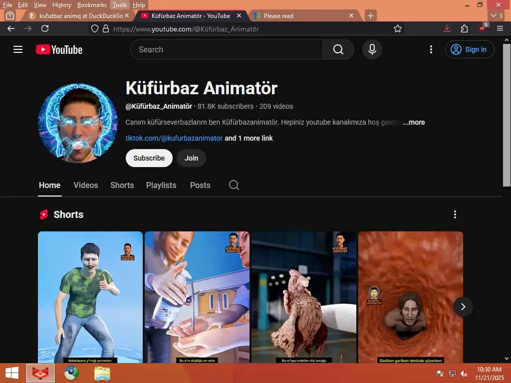Open the 'and 1 more link' text

(x=249, y=138)
